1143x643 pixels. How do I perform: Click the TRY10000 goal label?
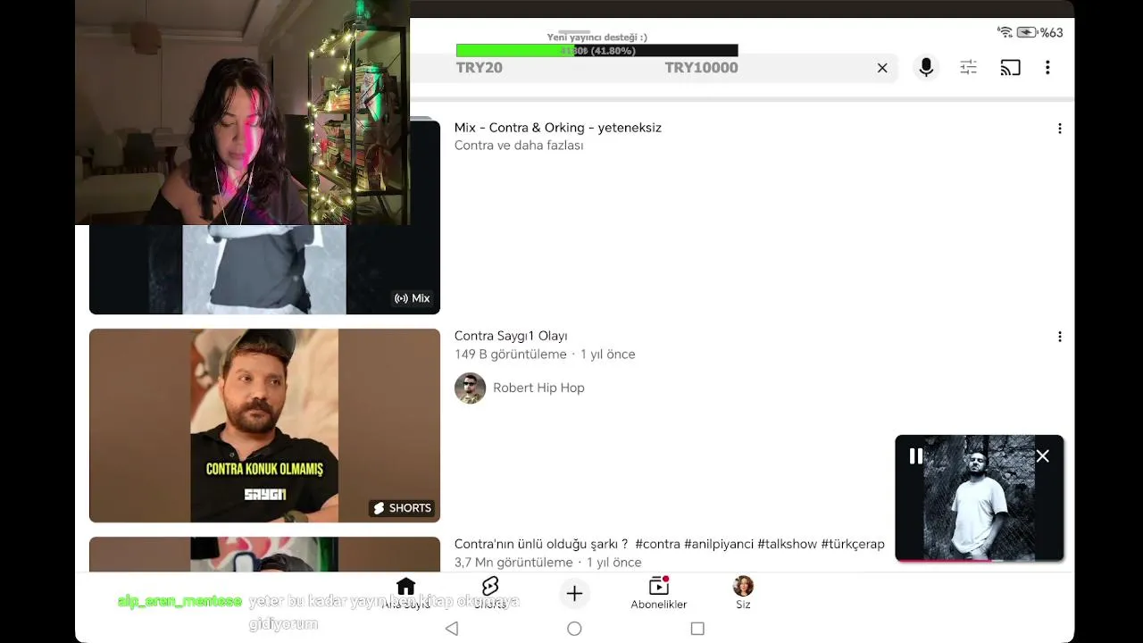point(701,68)
